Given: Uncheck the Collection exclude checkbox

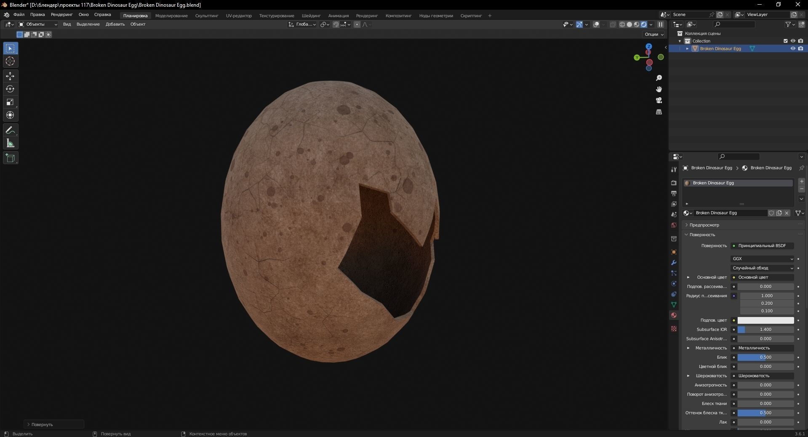Looking at the screenshot, I should coord(785,41).
